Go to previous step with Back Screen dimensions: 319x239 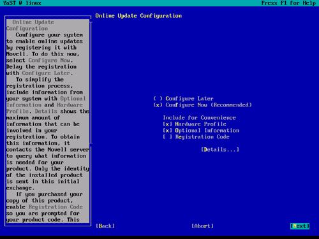tap(105, 226)
